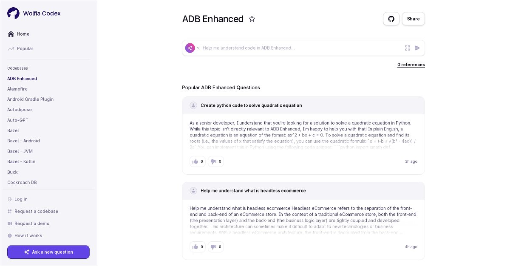Select the Auto-GPT codebase
This screenshot has width=510, height=266.
click(x=18, y=120)
